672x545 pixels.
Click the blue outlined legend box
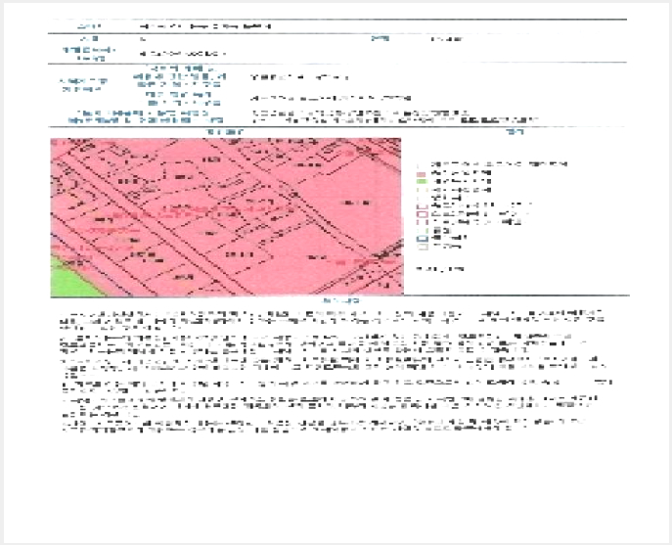point(423,239)
